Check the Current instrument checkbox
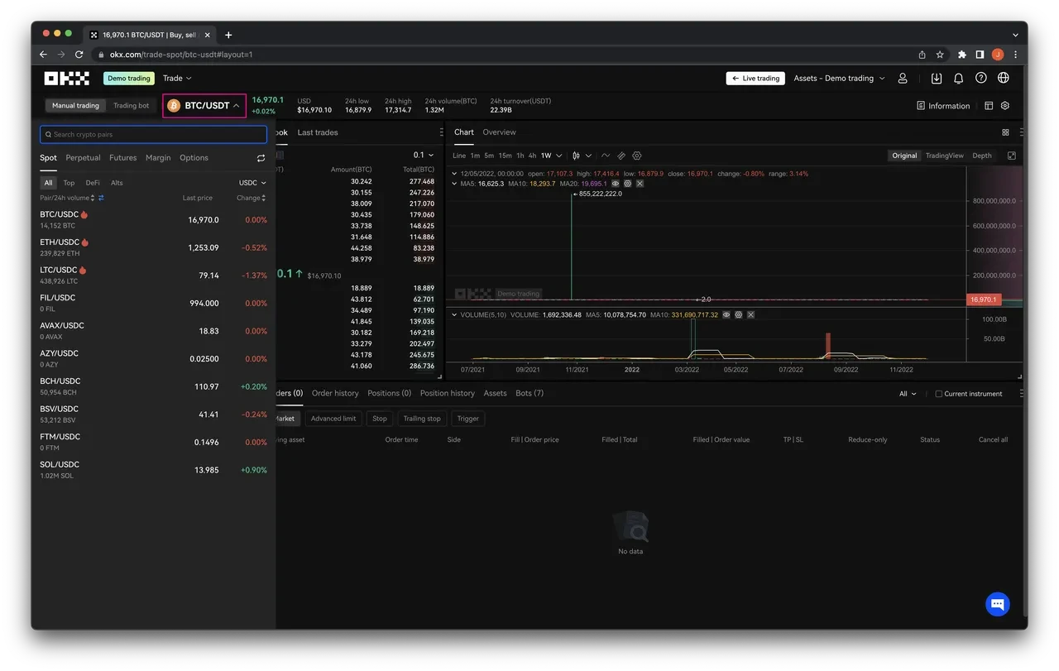 938,394
